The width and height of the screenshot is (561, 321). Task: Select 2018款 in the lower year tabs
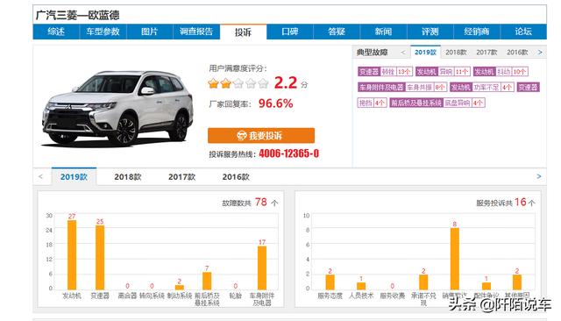click(x=128, y=177)
